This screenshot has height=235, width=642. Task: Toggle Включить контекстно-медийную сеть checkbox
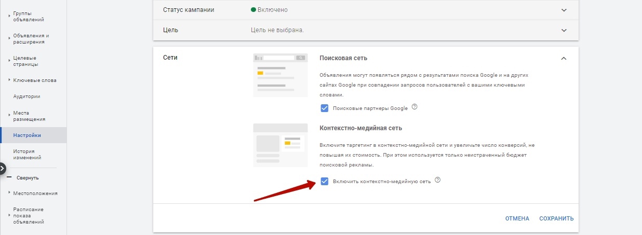325,181
